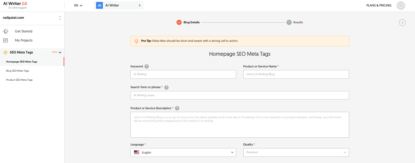Screen dimensions: 415x163
Task: Click the Keyword help question mark icon
Action: click(147, 66)
